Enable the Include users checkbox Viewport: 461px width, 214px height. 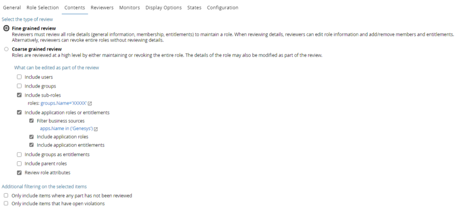click(x=19, y=77)
